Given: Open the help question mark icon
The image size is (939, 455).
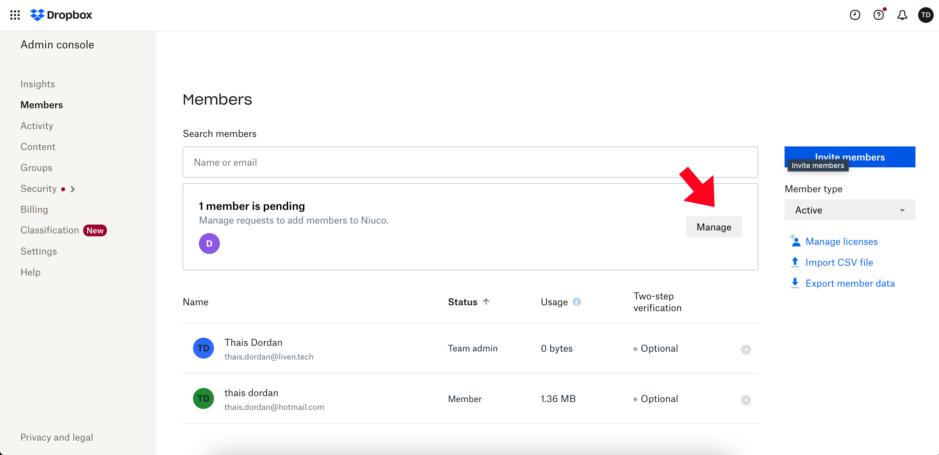Looking at the screenshot, I should point(878,15).
